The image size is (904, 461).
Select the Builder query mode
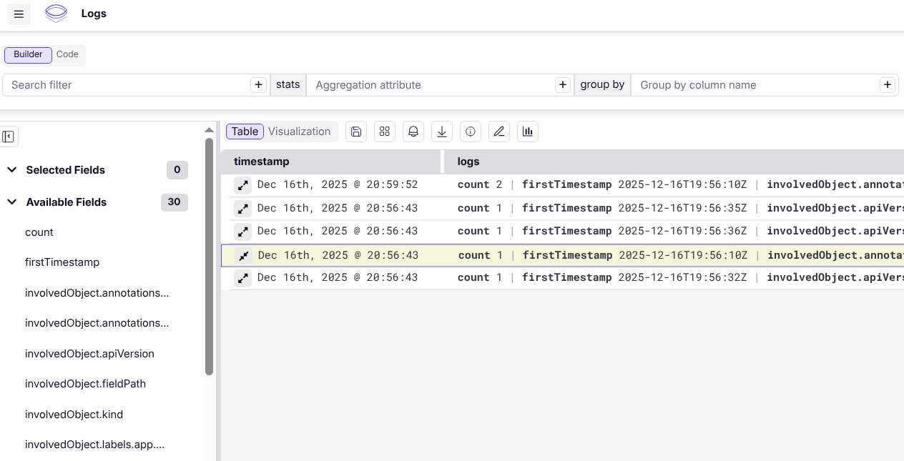click(29, 54)
